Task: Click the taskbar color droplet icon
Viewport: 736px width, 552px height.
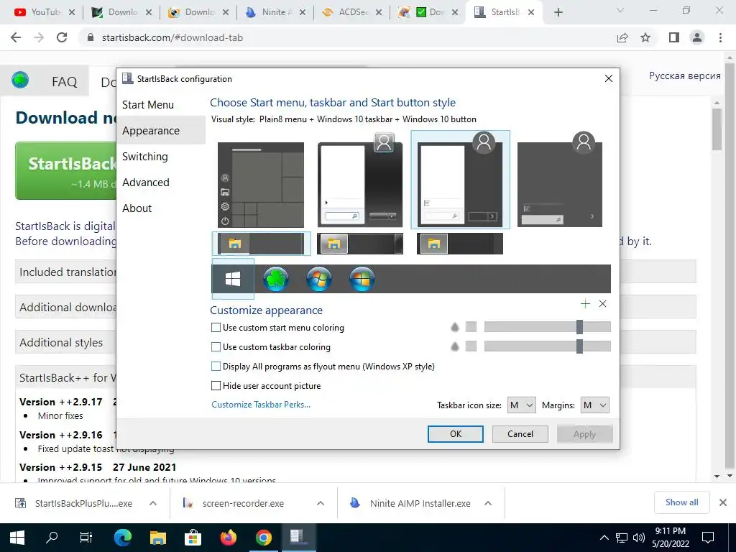Action: tap(454, 346)
